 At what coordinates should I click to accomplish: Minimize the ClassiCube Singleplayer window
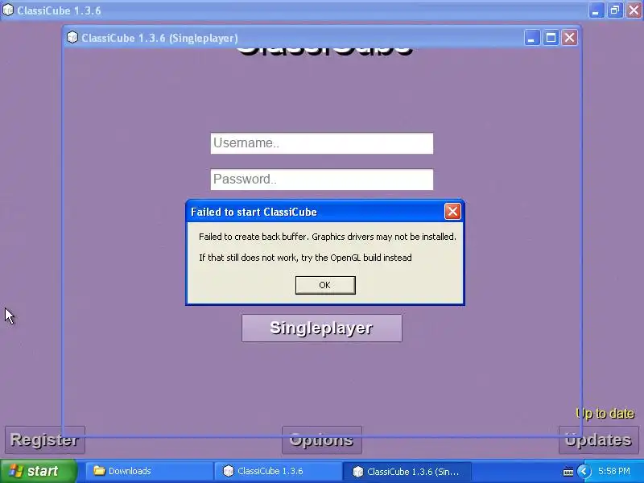tap(532, 38)
